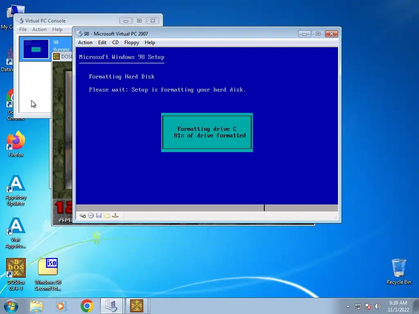Minimize the Virtual PC Console window
The width and height of the screenshot is (419, 314).
pyautogui.click(x=126, y=20)
